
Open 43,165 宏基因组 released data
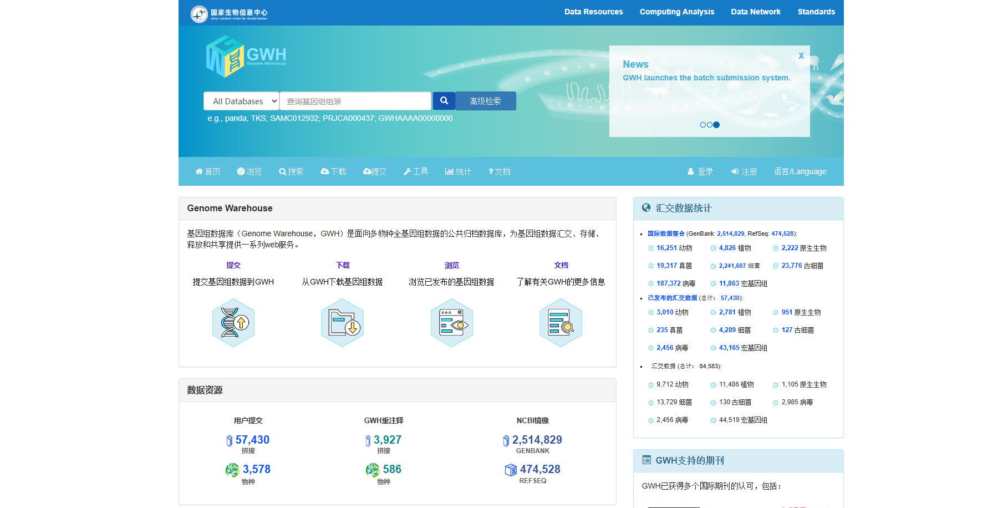pos(743,348)
